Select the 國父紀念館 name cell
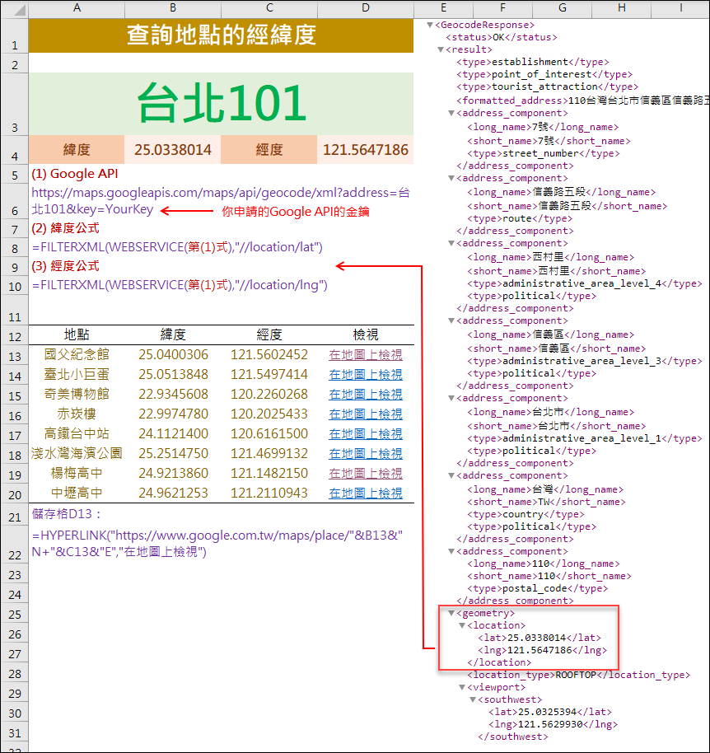 click(77, 355)
